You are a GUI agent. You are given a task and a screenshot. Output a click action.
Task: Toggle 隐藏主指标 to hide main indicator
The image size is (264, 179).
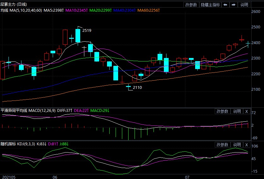tap(210, 5)
